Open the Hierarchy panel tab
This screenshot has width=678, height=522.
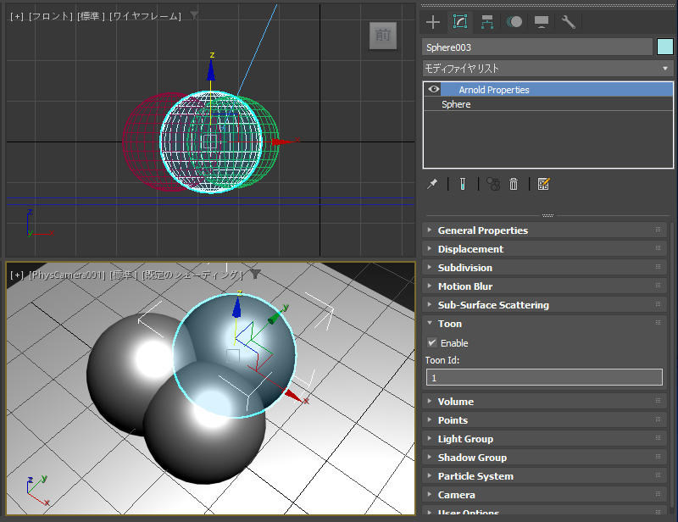(487, 22)
